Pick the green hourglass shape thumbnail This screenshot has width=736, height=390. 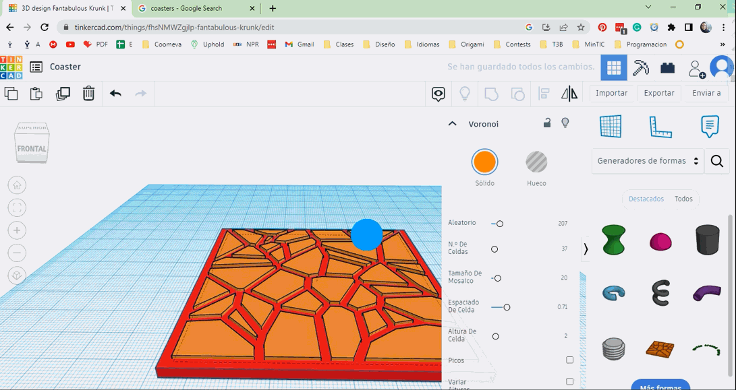pyautogui.click(x=614, y=239)
